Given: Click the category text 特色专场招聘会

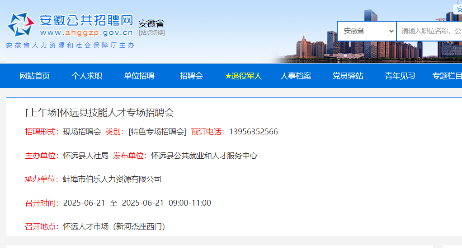Looking at the screenshot, I should (x=158, y=132).
